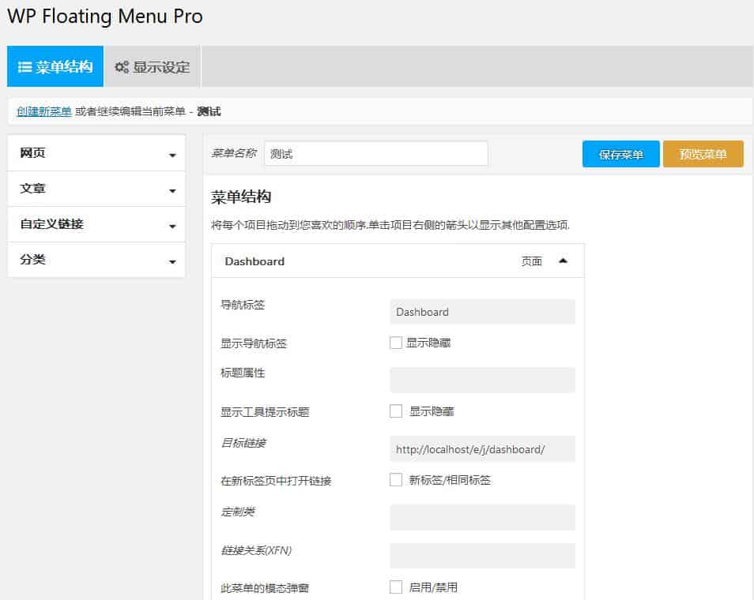Click the Dashboard menu item title
This screenshot has height=600, width=754.
pyautogui.click(x=254, y=261)
